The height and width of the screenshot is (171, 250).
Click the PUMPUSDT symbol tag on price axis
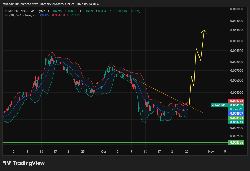219,105
